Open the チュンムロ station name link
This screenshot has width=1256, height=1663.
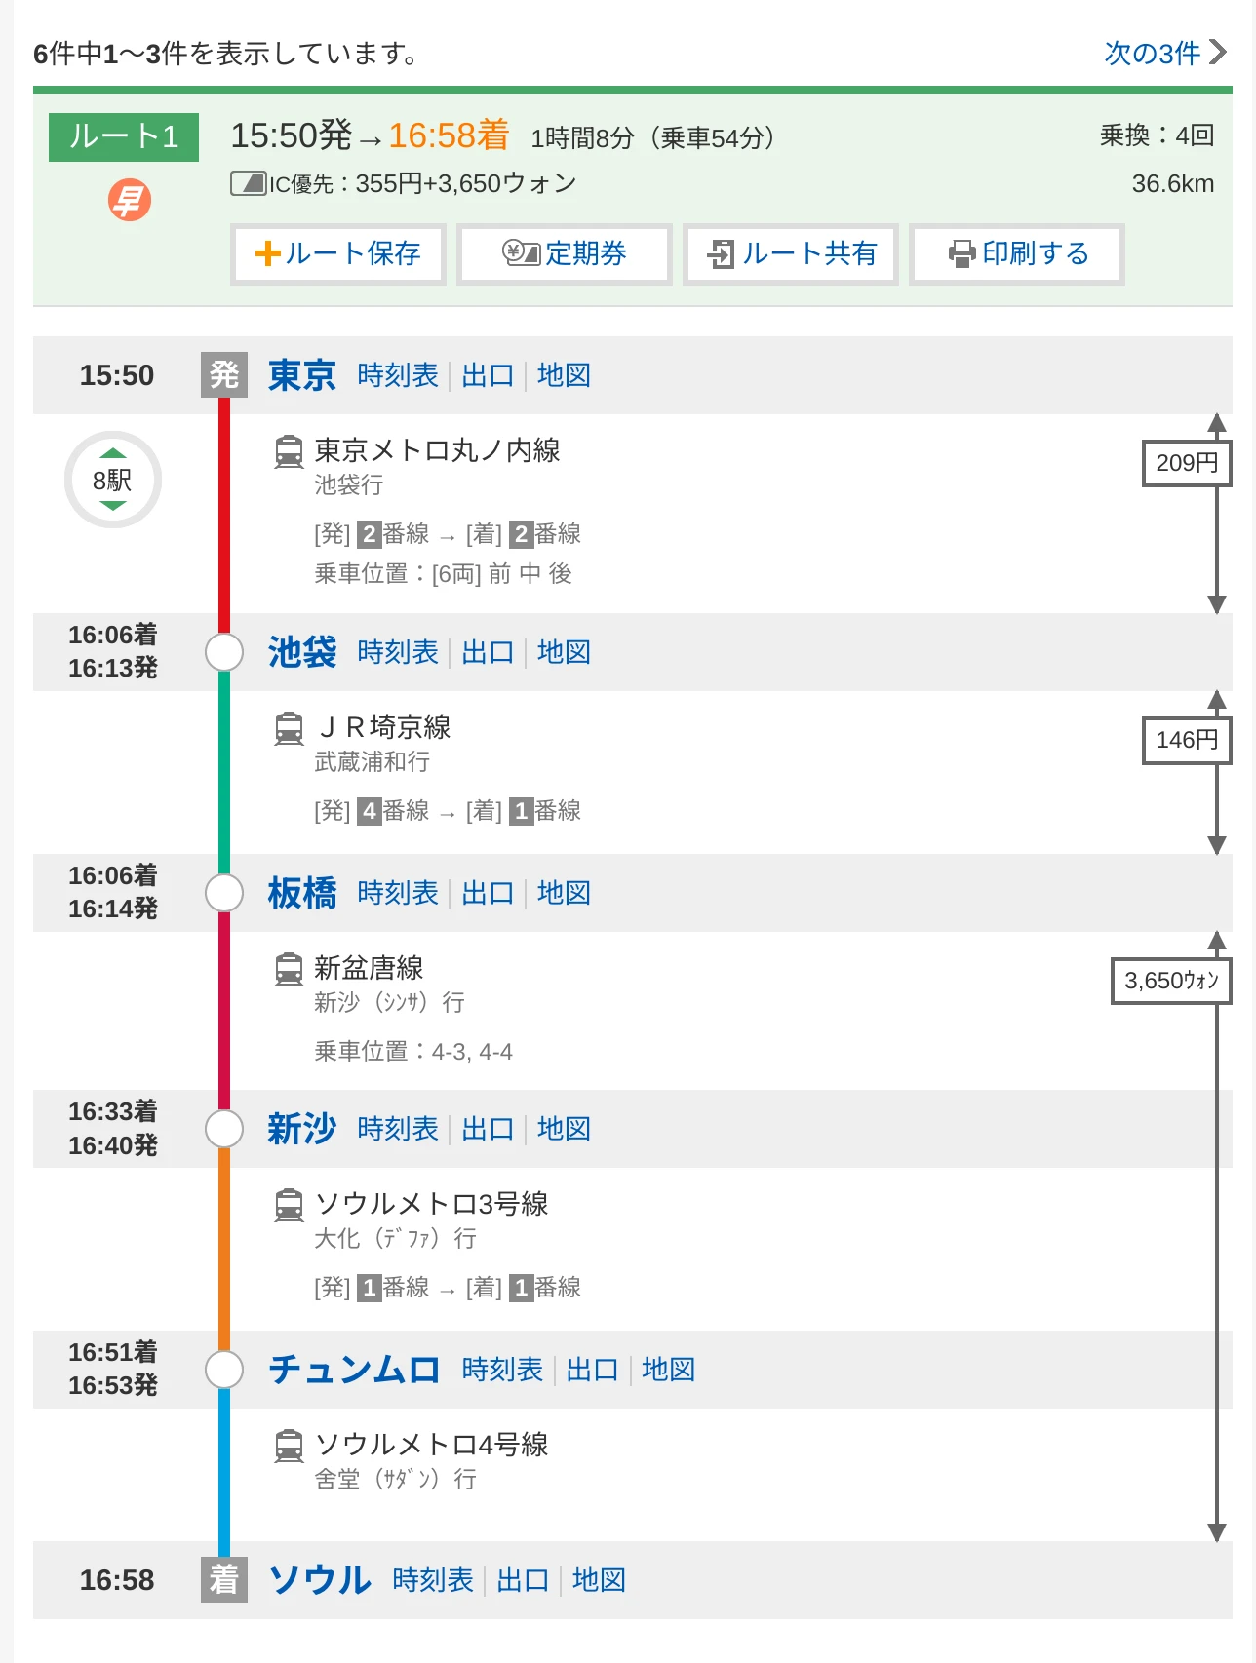[354, 1370]
